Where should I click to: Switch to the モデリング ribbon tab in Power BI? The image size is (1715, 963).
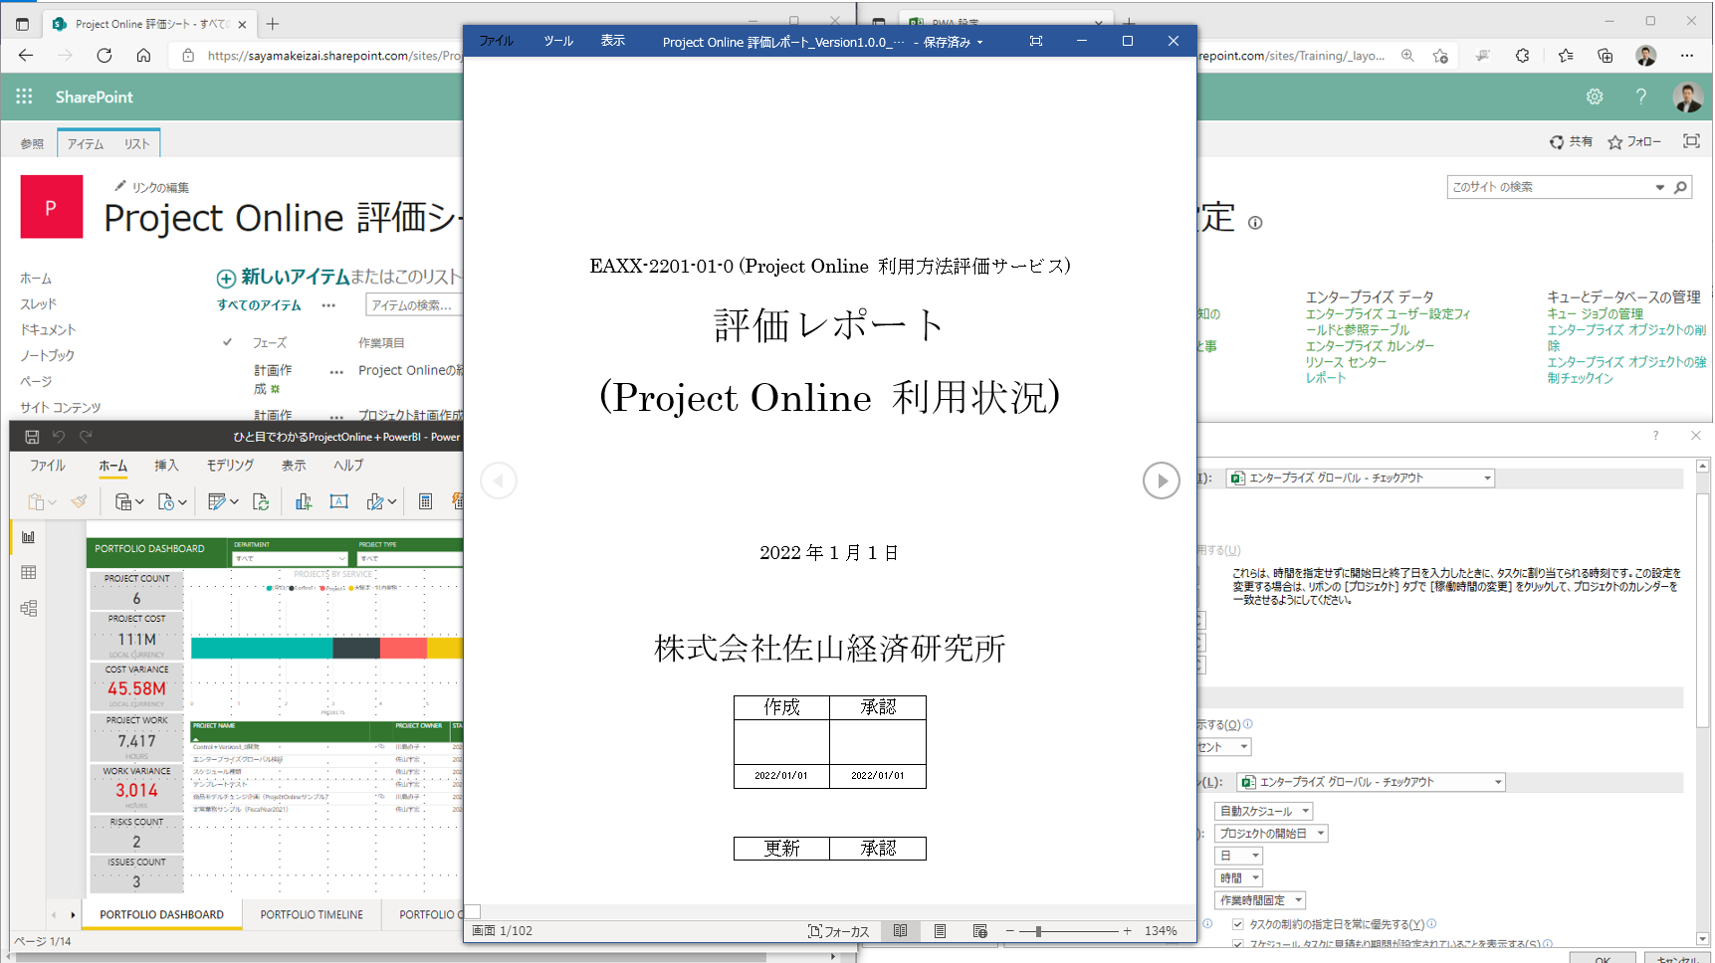[x=229, y=465]
